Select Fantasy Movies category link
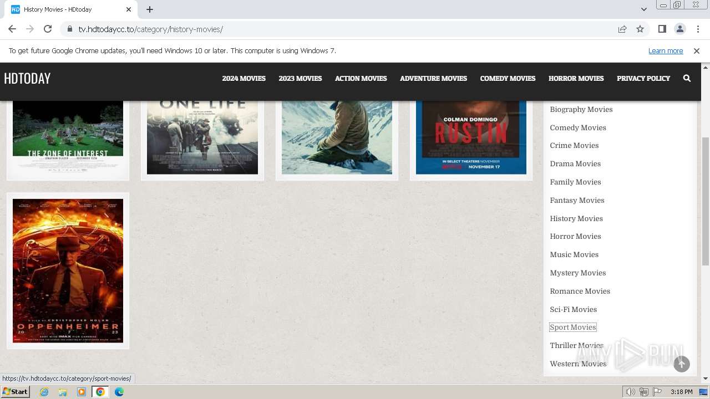 point(577,200)
